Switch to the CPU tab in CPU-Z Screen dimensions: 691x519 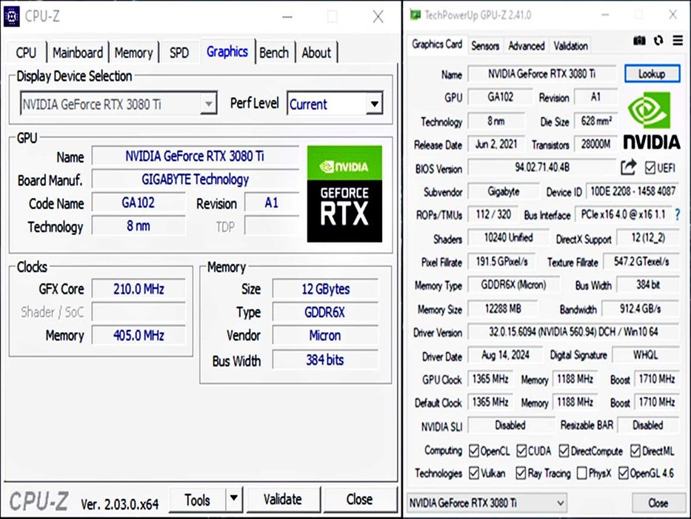[x=26, y=53]
